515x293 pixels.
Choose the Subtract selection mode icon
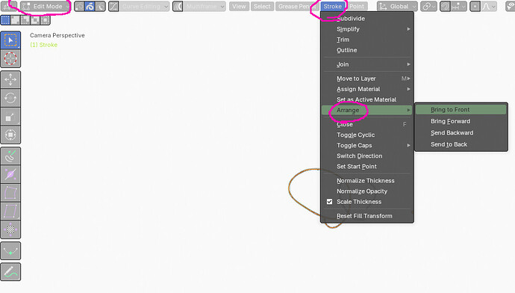click(x=25, y=20)
